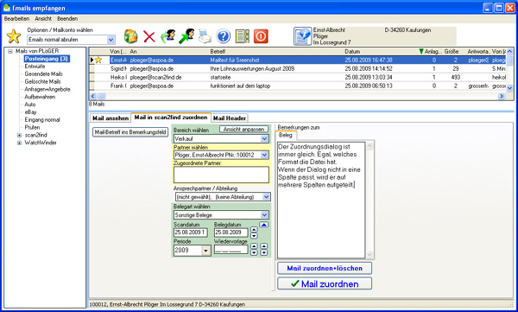Click the red X delete mail icon

tap(149, 36)
